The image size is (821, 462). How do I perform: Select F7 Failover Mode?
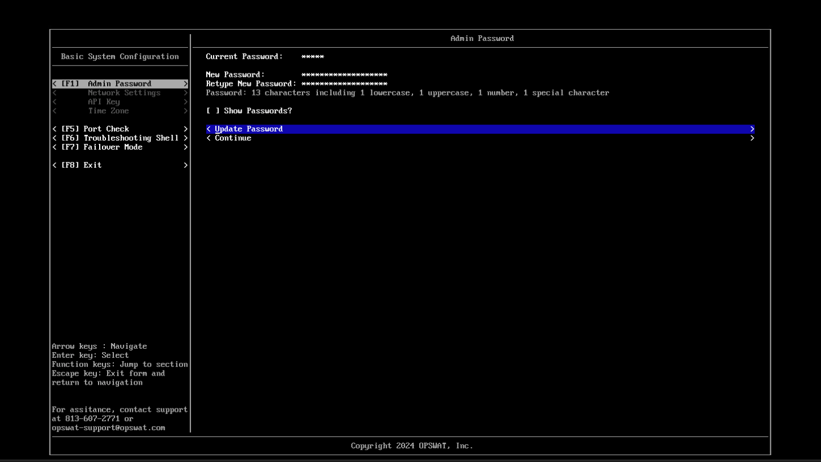(113, 147)
